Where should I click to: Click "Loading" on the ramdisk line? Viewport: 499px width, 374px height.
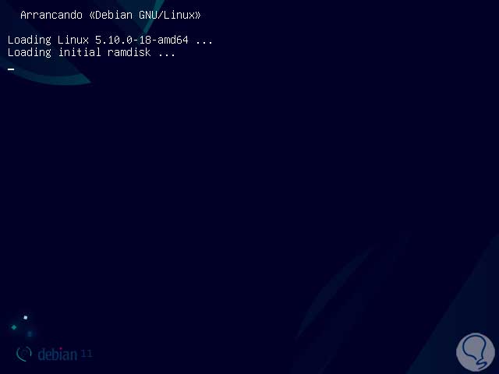coord(30,53)
